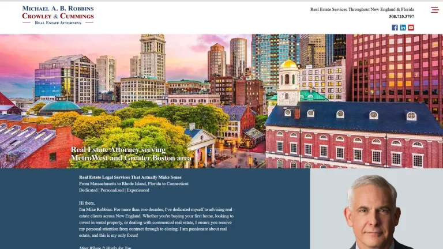Click "Real Estate Legal Services That Actually Make Sense"

[x=130, y=178]
